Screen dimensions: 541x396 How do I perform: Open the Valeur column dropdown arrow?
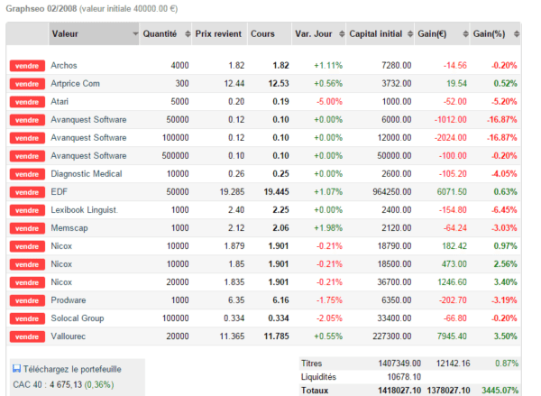tap(135, 34)
